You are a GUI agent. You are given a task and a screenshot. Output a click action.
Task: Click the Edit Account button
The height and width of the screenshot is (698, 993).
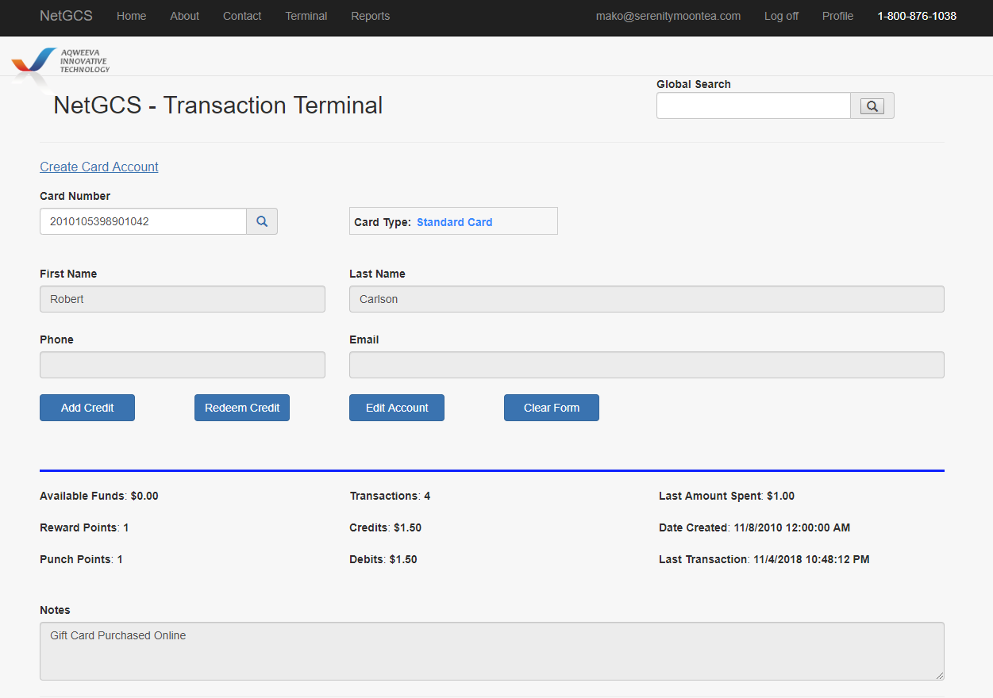click(x=397, y=408)
